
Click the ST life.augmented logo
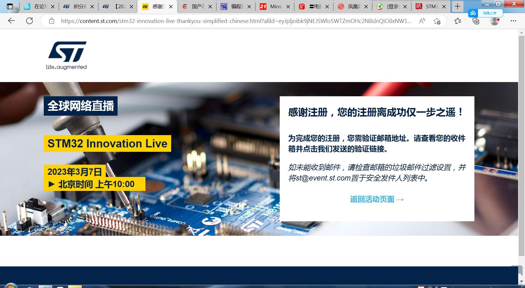[67, 56]
